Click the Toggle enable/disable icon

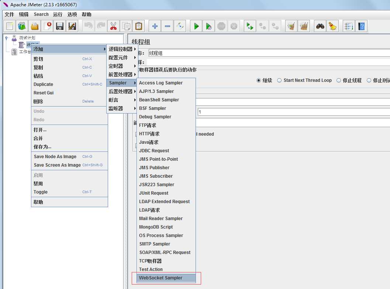(180, 26)
